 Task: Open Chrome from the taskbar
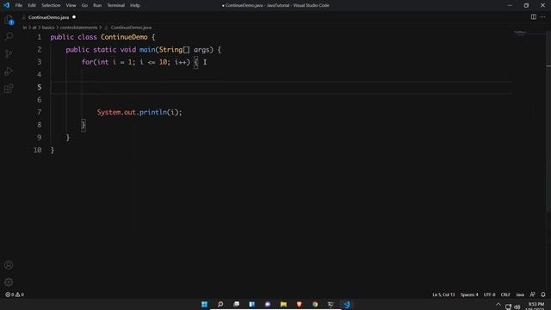pos(315,304)
